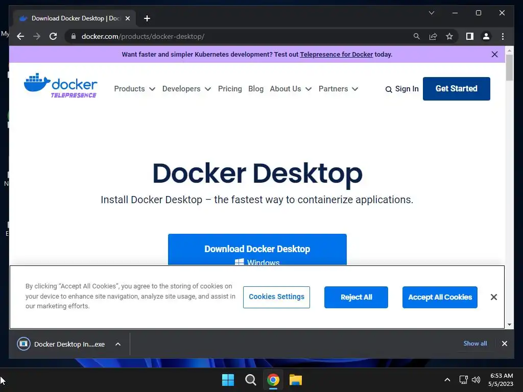Click the zoom magnifier in address bar
This screenshot has width=523, height=392.
tap(417, 36)
